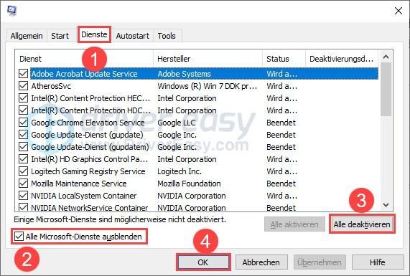Toggle the Alle Microsoft-Dienste ausblenden checkbox
Image resolution: width=410 pixels, height=276 pixels.
(19, 237)
